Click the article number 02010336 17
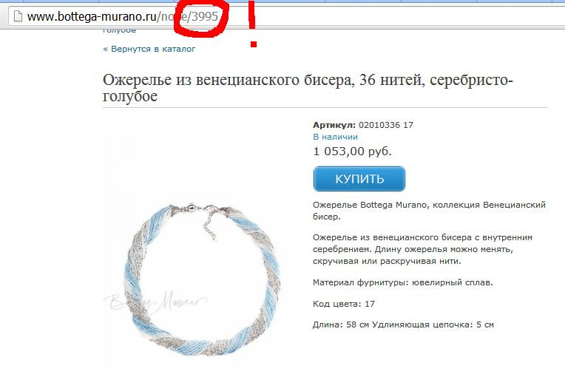Screen dimensions: 565x374 386,125
